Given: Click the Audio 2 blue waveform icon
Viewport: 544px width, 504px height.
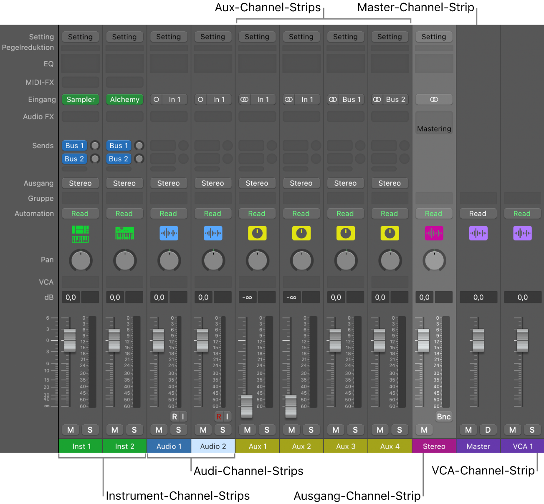Looking at the screenshot, I should [x=213, y=233].
